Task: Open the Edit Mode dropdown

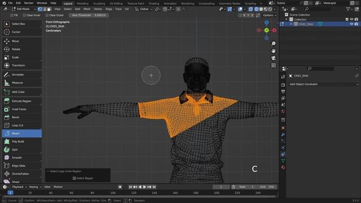Action: coord(24,9)
